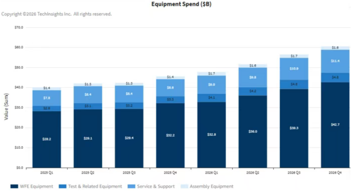The height and width of the screenshot is (194, 353).
Task: Click the $60.0 y-axis tick label
Action: coord(19,47)
